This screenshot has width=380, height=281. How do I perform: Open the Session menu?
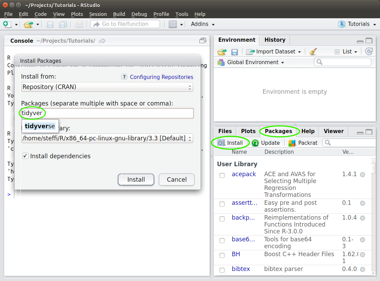coord(98,14)
